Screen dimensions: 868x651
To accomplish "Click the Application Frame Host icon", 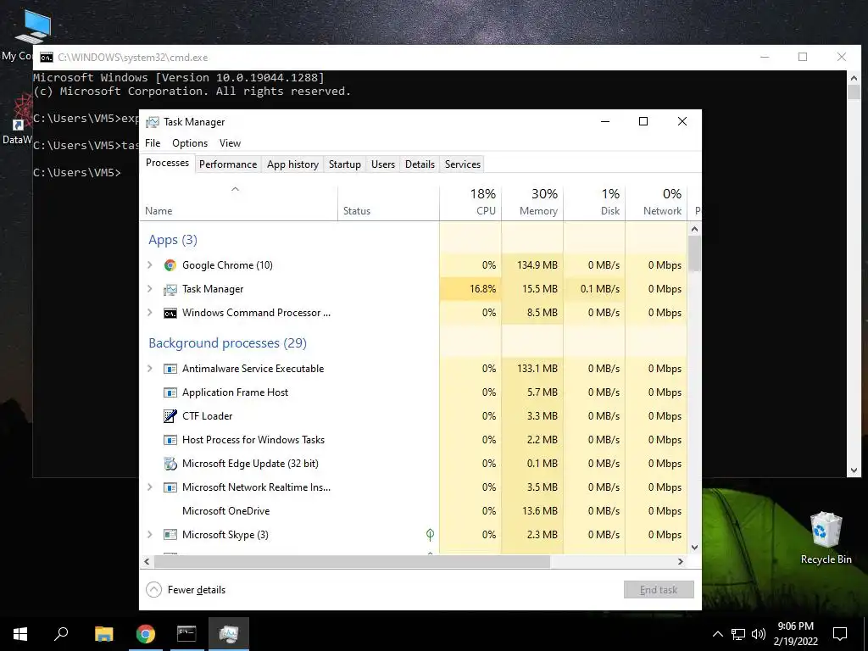I will (x=170, y=392).
